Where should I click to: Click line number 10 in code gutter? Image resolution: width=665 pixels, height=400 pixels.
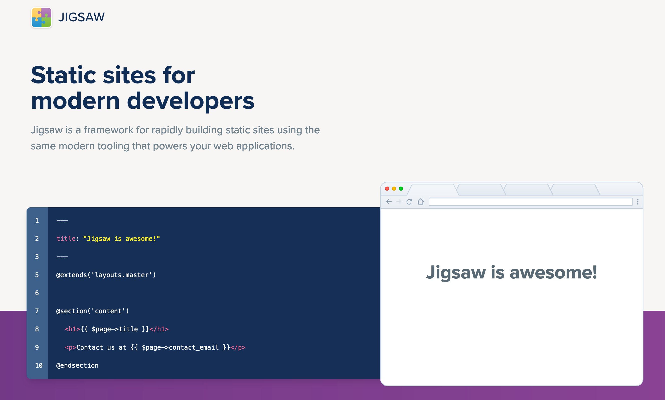(x=39, y=365)
